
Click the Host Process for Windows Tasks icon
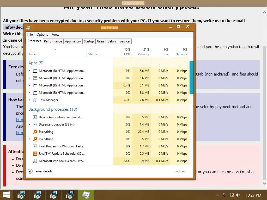click(x=35, y=146)
